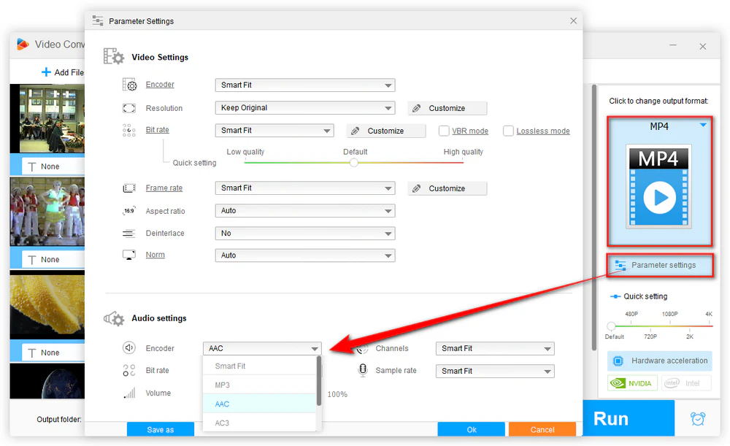730x446 pixels.
Task: Click Add File in Video Converter window
Action: click(x=63, y=72)
